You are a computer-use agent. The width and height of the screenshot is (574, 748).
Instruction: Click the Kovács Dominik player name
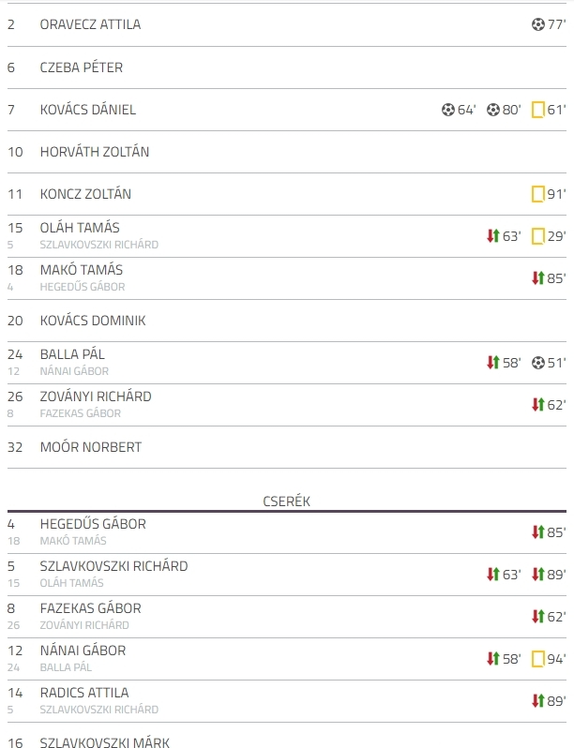pos(93,321)
